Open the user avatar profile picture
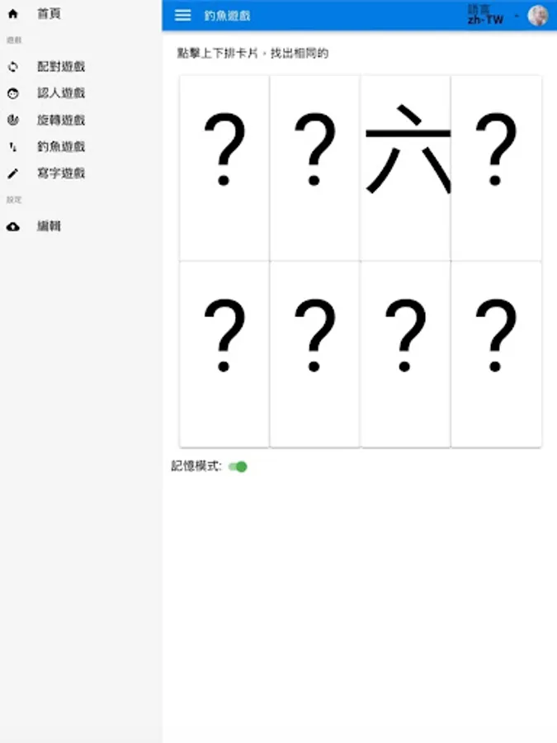The image size is (557, 743). (538, 16)
